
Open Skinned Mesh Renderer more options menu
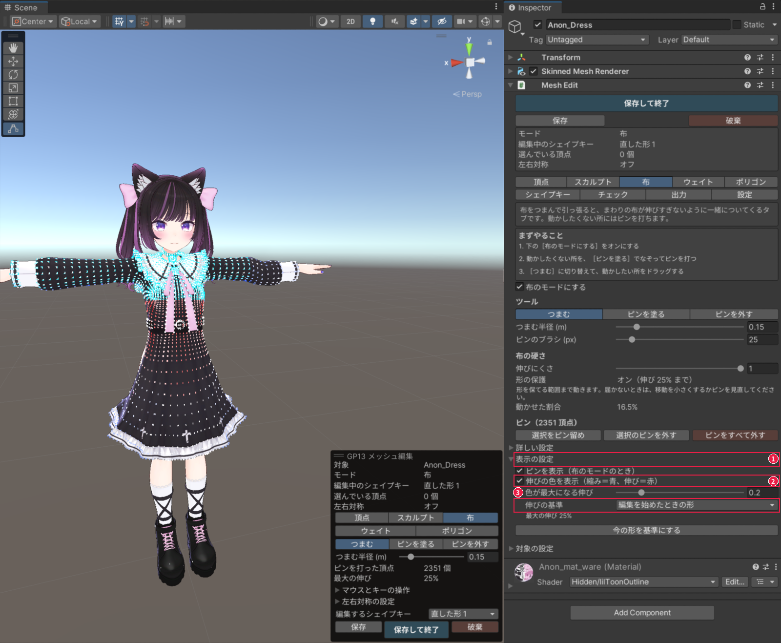tap(773, 71)
